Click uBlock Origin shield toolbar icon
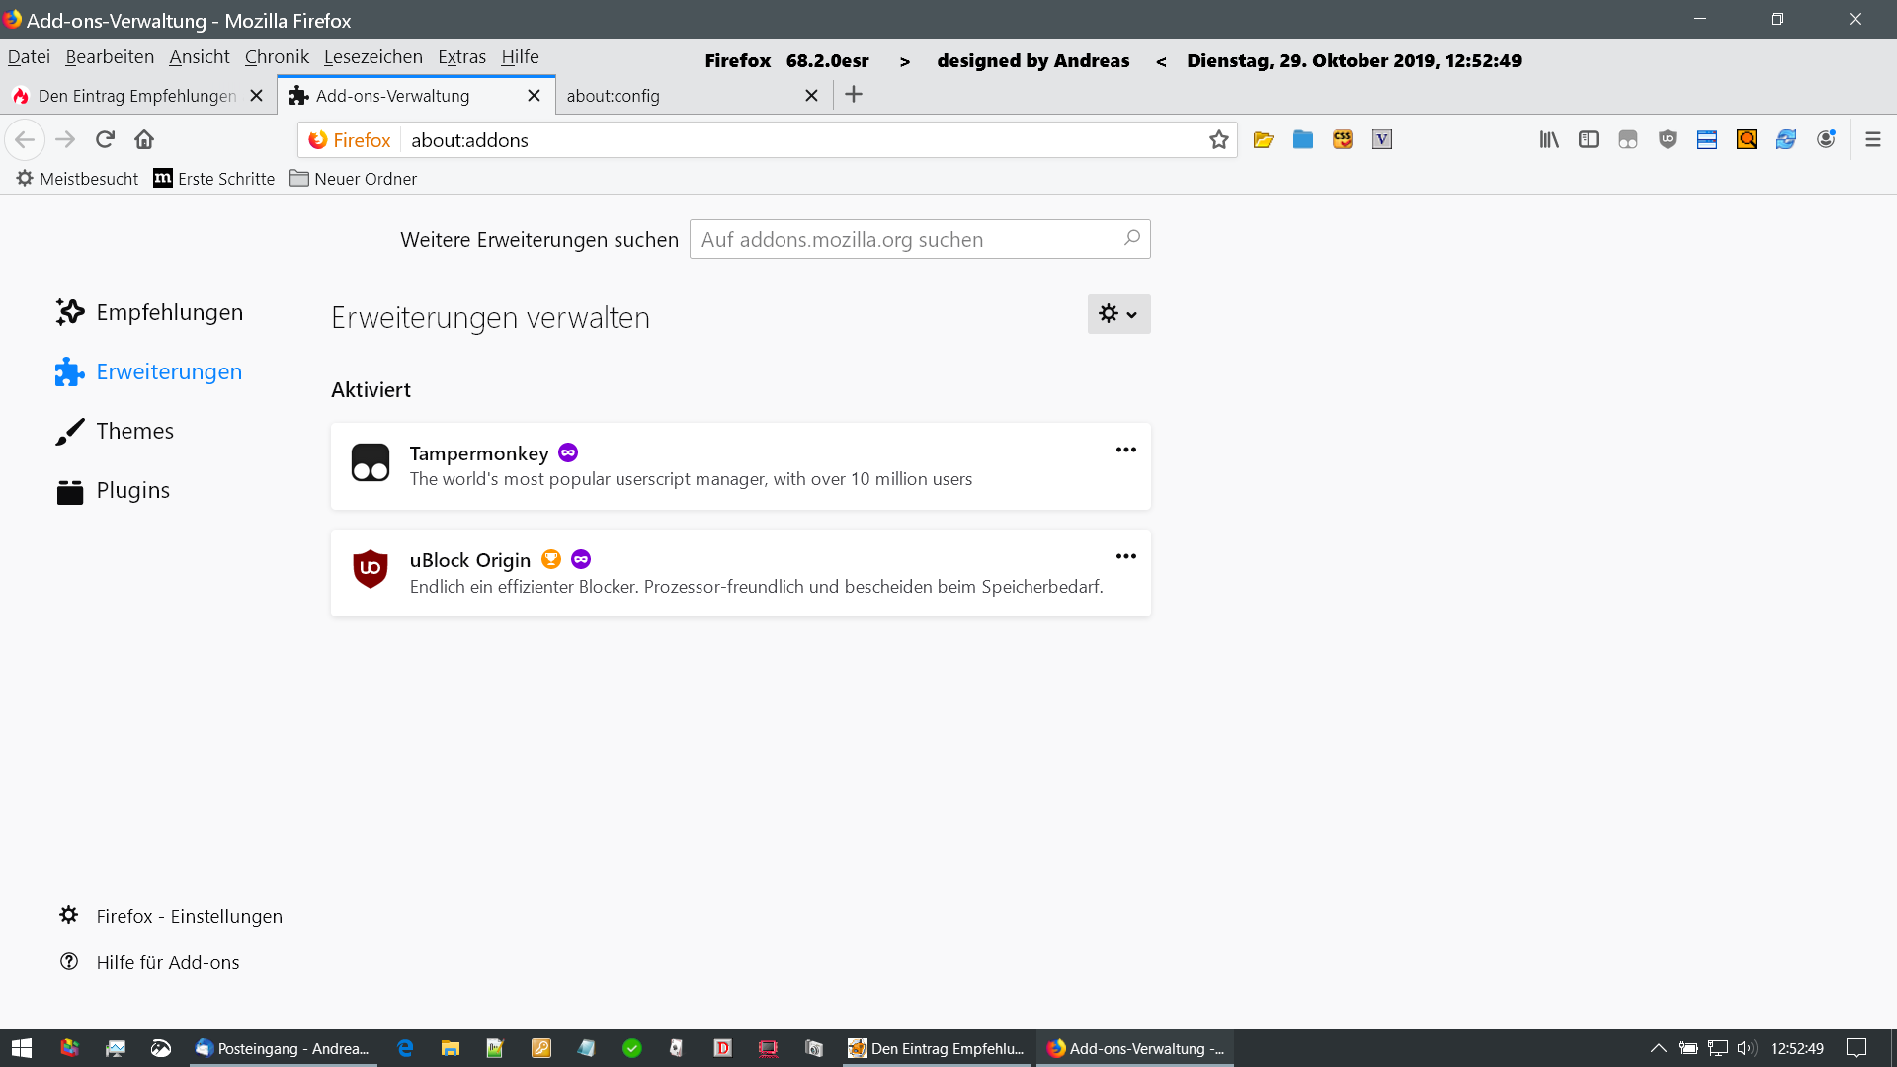The height and width of the screenshot is (1067, 1897). [x=1667, y=140]
